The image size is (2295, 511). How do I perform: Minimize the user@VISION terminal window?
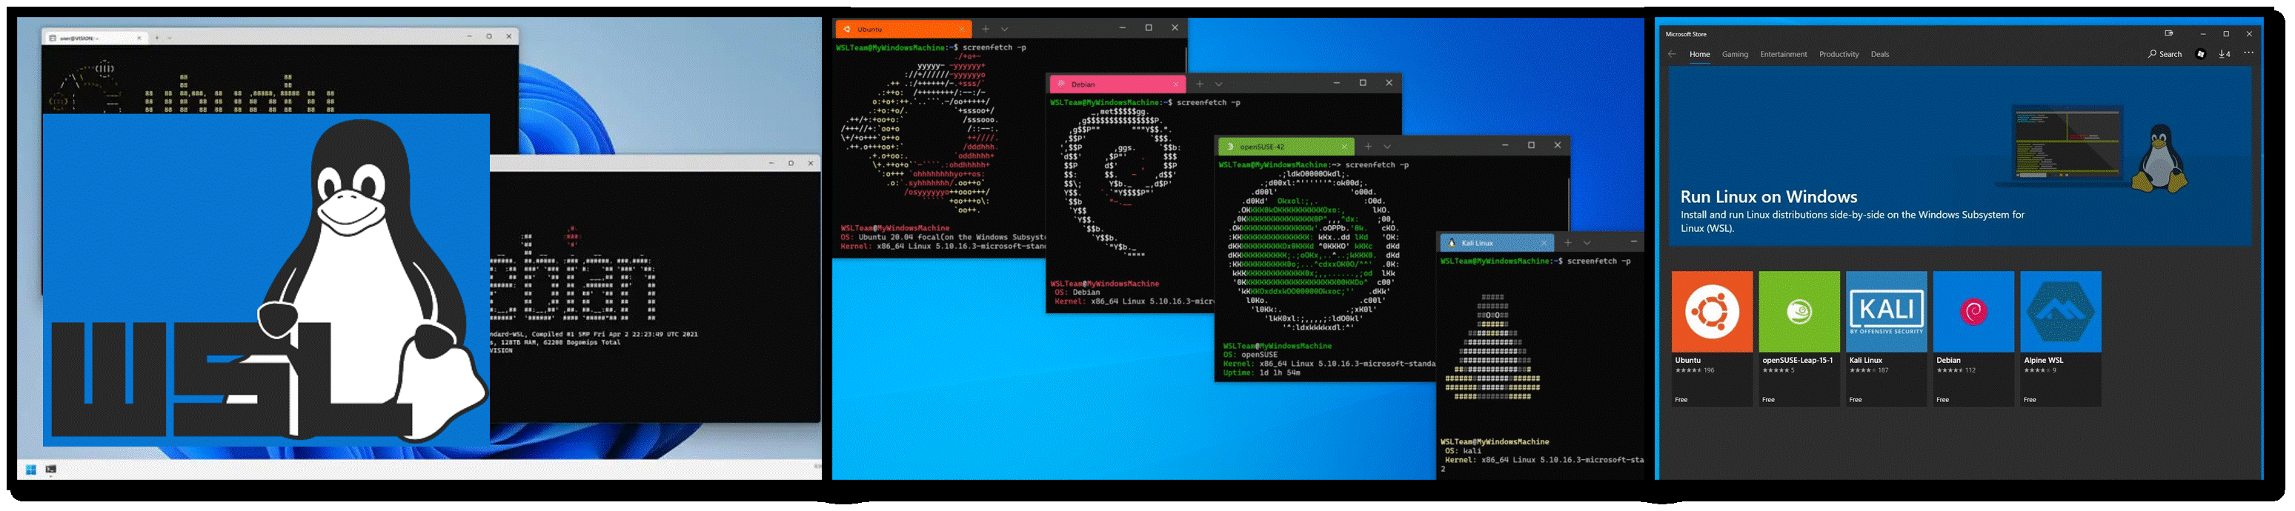pos(470,36)
